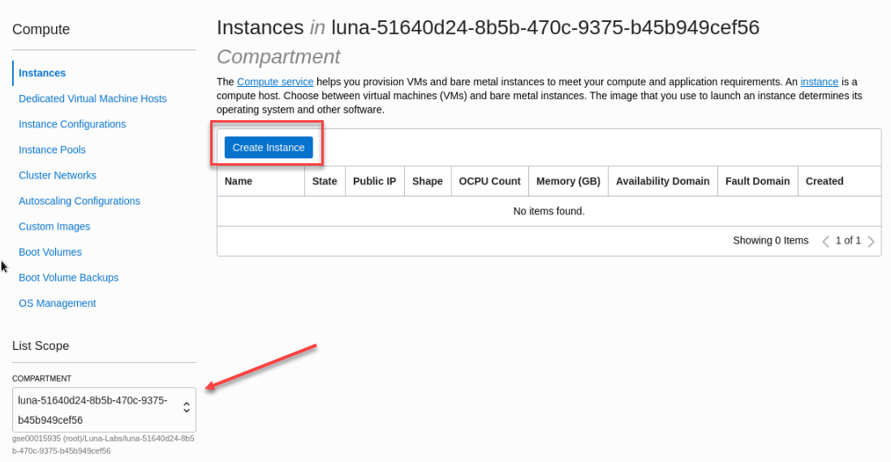This screenshot has height=462, width=891.
Task: Open Dedicated Virtual Machine Hosts
Action: 93,98
